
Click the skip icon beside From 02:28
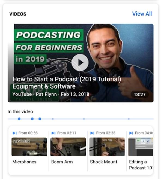click(92, 133)
